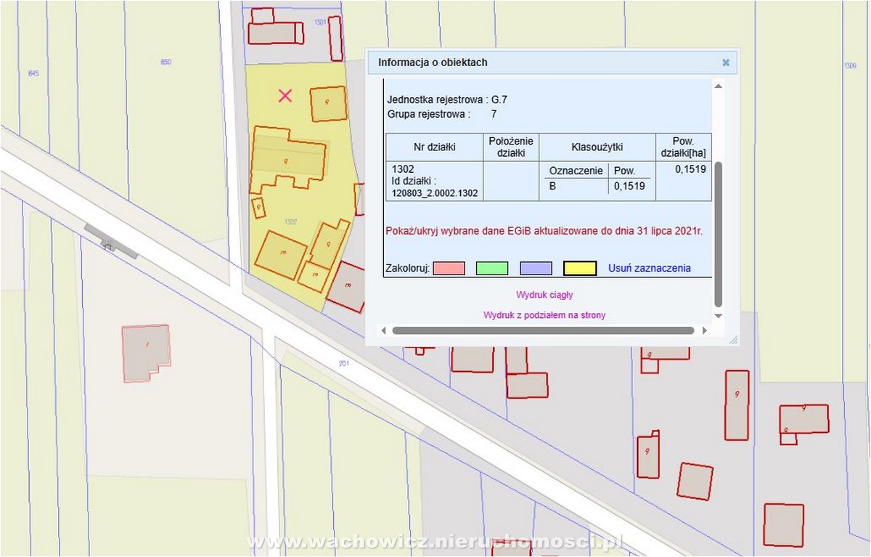This screenshot has width=871, height=557.
Task: Toggle Pokaż/ukryj wybrane dane EGiB
Action: [x=544, y=231]
